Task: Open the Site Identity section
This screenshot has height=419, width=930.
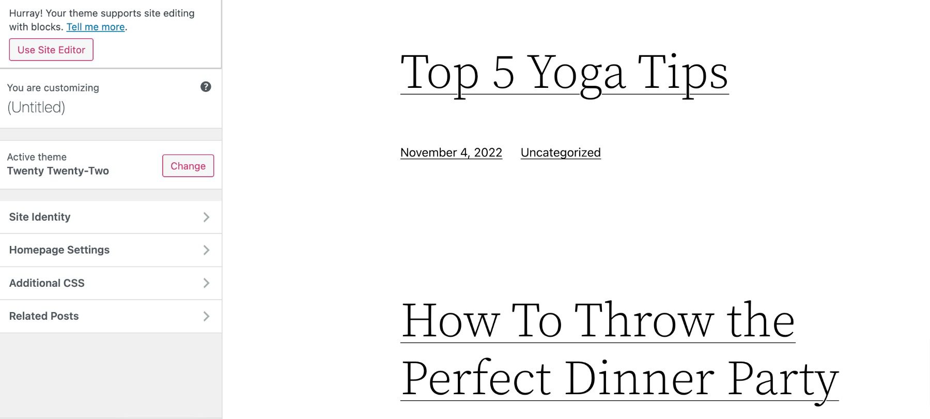Action: pyautogui.click(x=40, y=217)
